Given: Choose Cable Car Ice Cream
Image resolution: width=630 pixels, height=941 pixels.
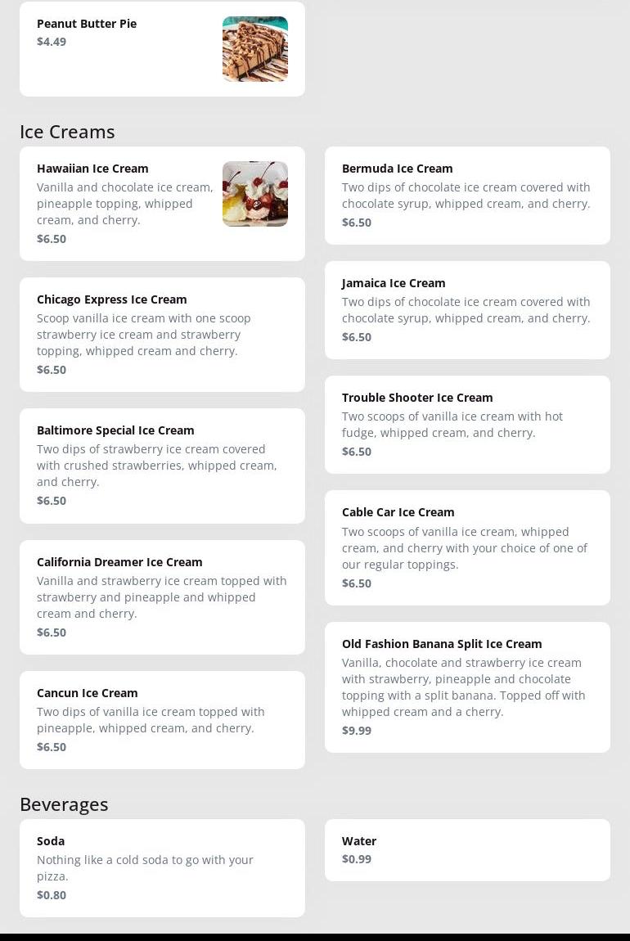Looking at the screenshot, I should 466,547.
